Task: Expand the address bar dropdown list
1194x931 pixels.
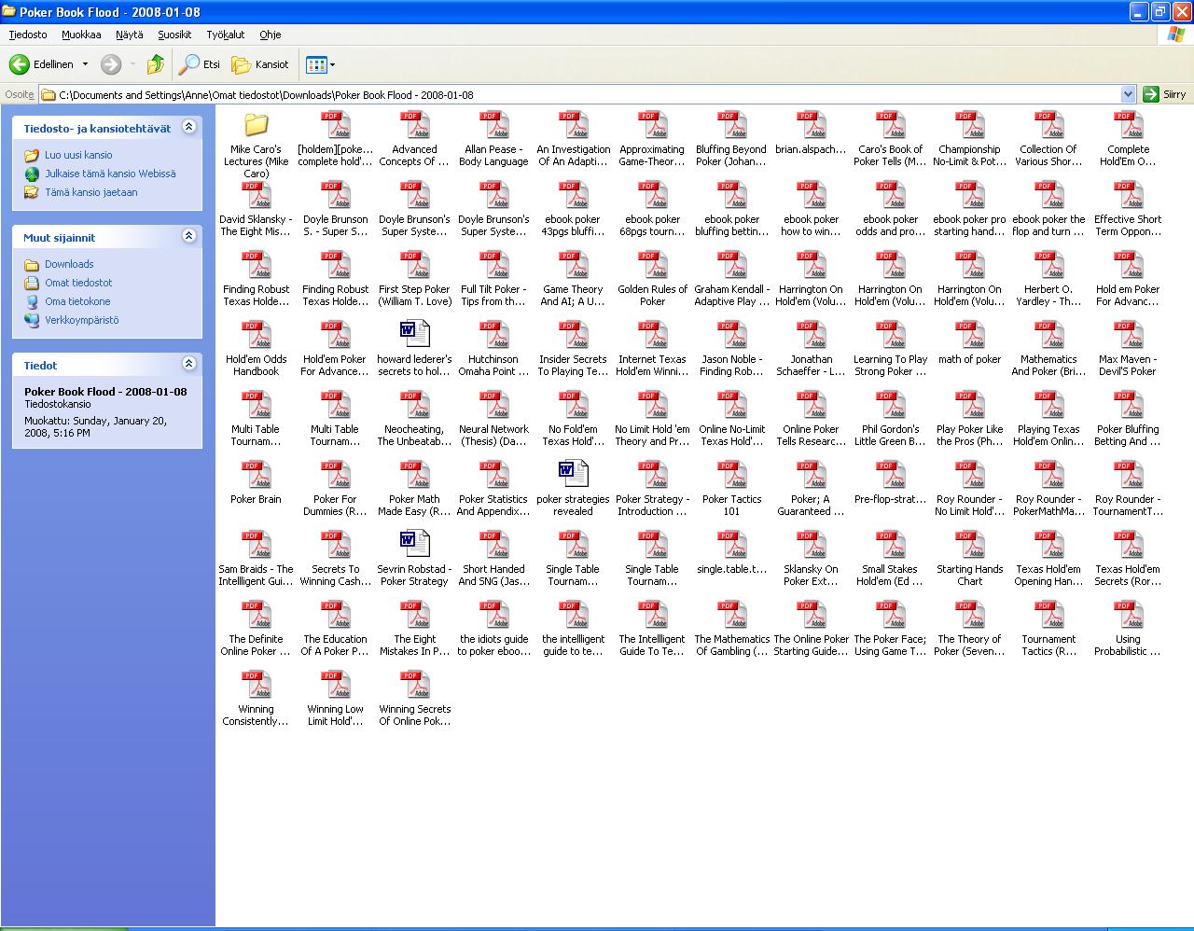Action: [1128, 94]
